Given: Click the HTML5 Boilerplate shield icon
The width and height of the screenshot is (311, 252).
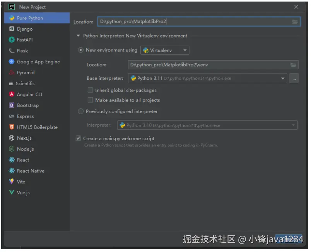Looking at the screenshot, I should 12,127.
